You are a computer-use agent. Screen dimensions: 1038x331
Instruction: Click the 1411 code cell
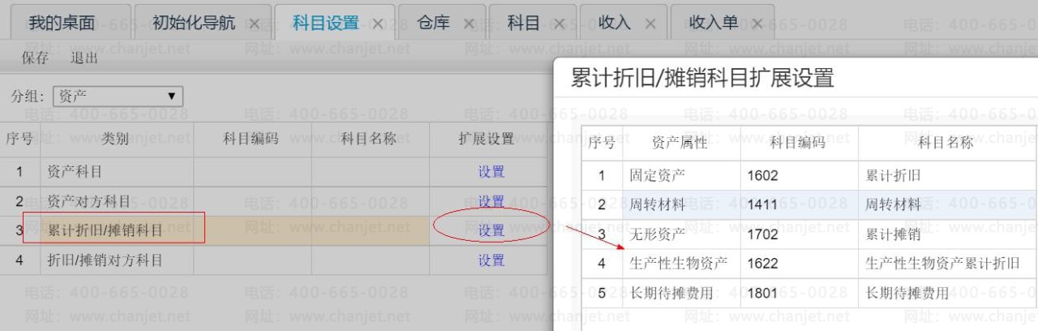763,205
